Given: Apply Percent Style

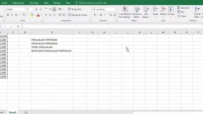Looking at the screenshot, I should pos(101,15).
